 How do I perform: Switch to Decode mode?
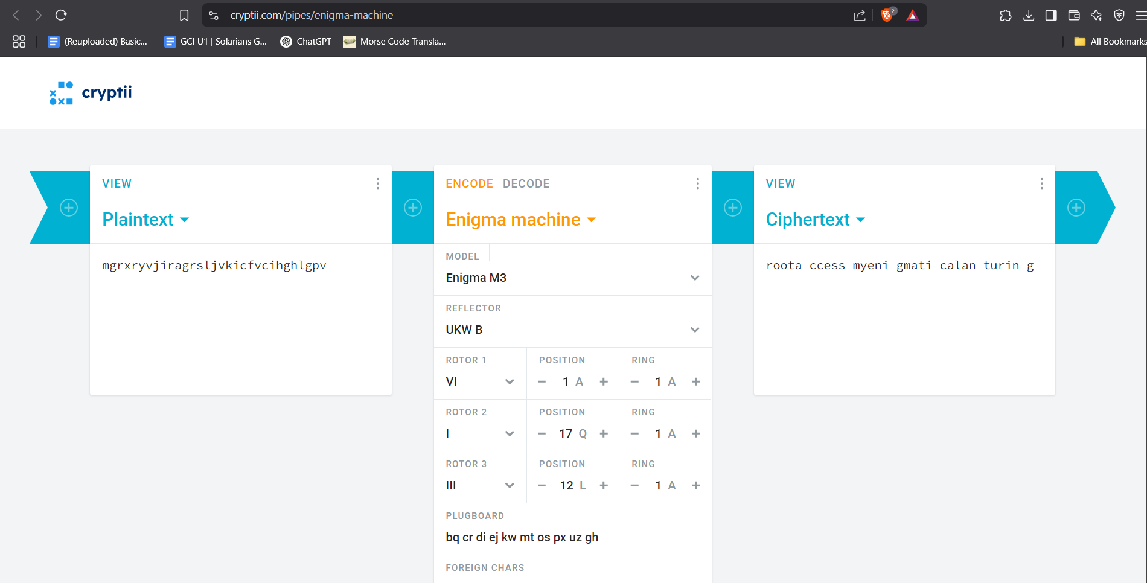[x=526, y=183]
